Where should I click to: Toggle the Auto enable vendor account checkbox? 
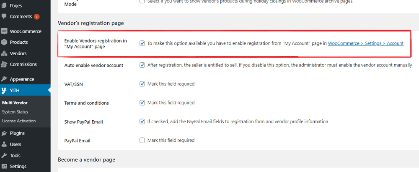pyautogui.click(x=142, y=65)
